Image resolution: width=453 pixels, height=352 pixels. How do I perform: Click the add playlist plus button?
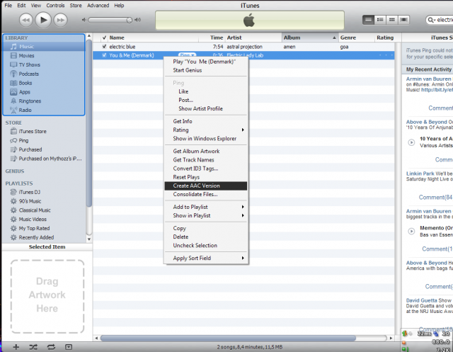pos(16,347)
